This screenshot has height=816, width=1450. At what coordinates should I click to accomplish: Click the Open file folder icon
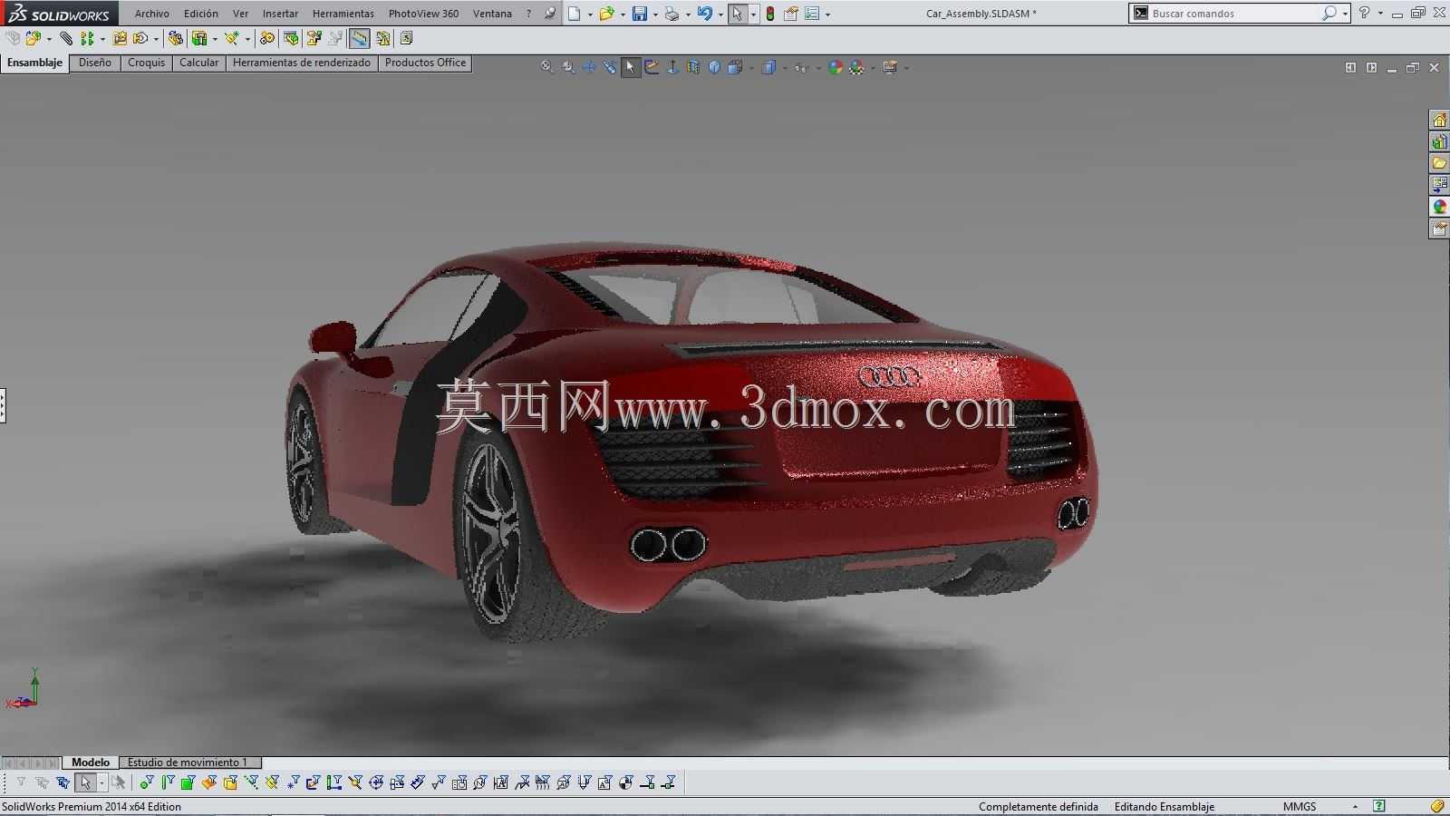click(606, 14)
